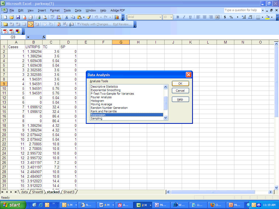Switch to the Sheet8 tab

click(x=38, y=192)
